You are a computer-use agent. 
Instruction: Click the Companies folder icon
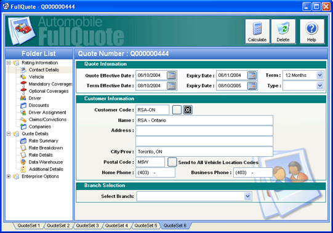tap(23, 127)
